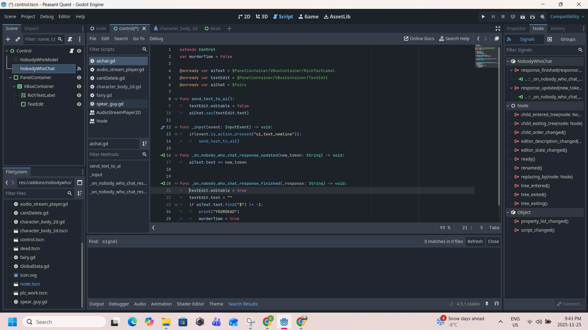Click signal emission icon on NobodyWhoChat node
Viewport: 588px width, 330px height.
[79, 69]
